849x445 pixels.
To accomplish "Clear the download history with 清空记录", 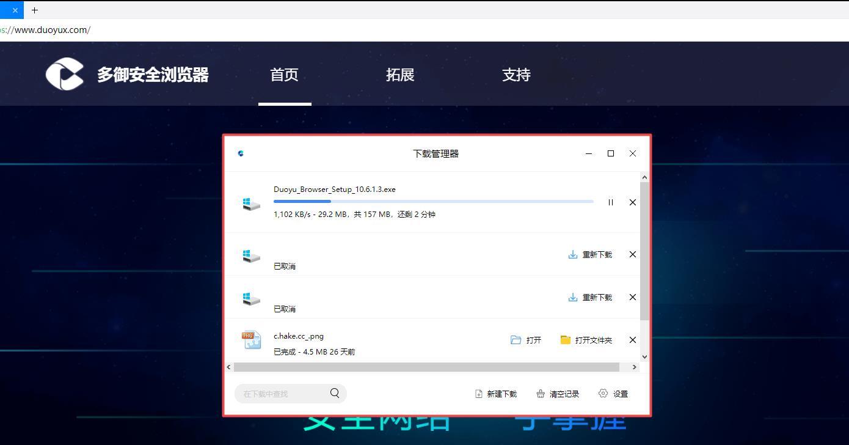I will coord(558,394).
